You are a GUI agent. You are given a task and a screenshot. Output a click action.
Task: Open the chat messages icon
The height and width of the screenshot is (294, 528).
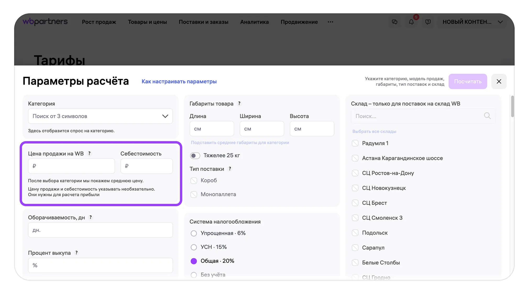click(x=394, y=22)
